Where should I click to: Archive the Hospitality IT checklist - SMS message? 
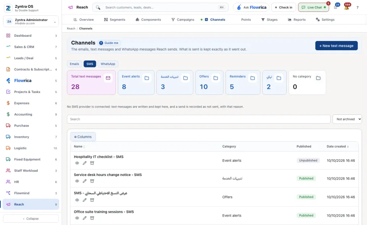[x=92, y=163]
